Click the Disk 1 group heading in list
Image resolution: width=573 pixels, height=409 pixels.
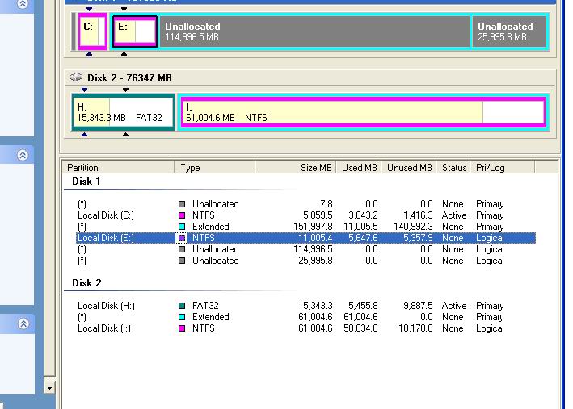click(x=86, y=182)
